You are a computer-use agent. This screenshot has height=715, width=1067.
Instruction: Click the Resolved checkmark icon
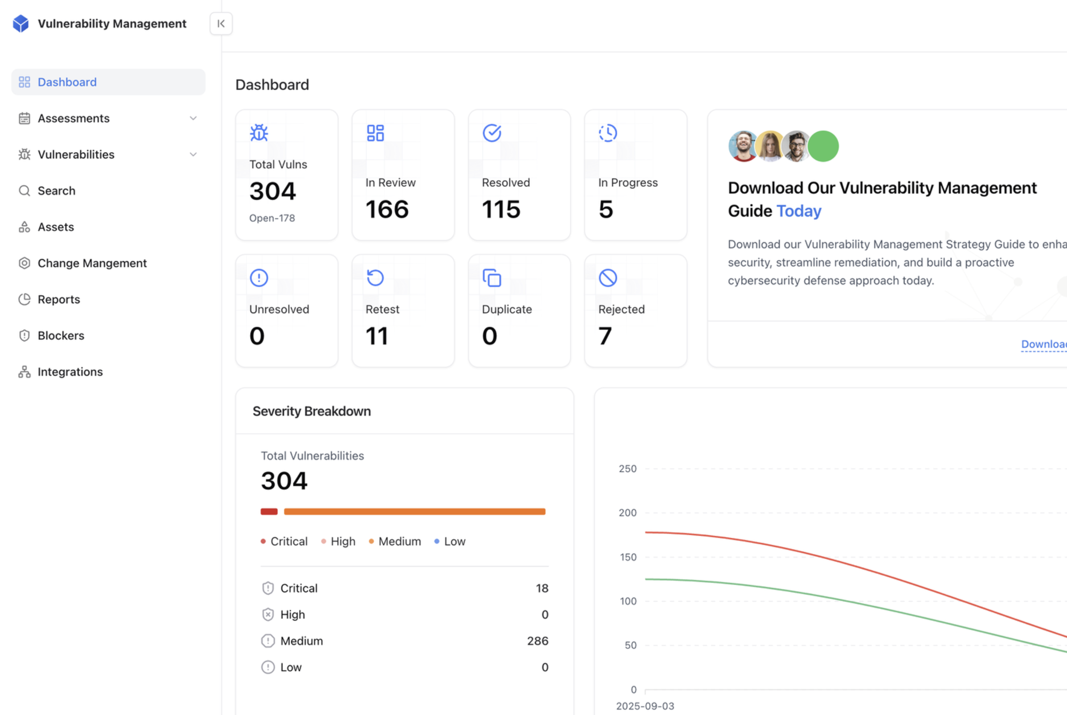pos(492,133)
